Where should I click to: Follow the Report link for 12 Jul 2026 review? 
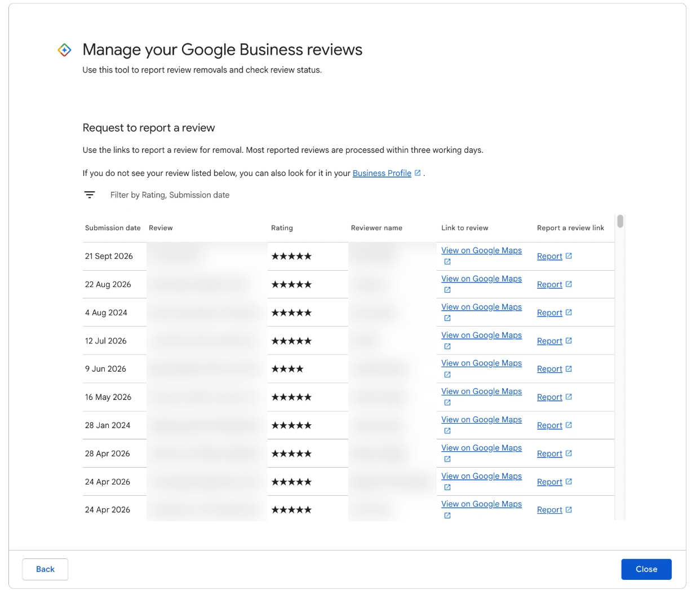[x=549, y=341]
